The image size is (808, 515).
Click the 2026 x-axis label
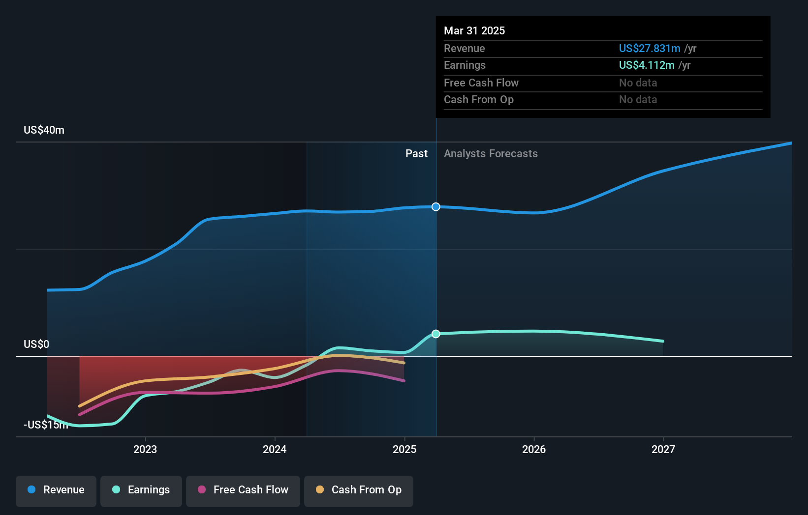click(534, 449)
